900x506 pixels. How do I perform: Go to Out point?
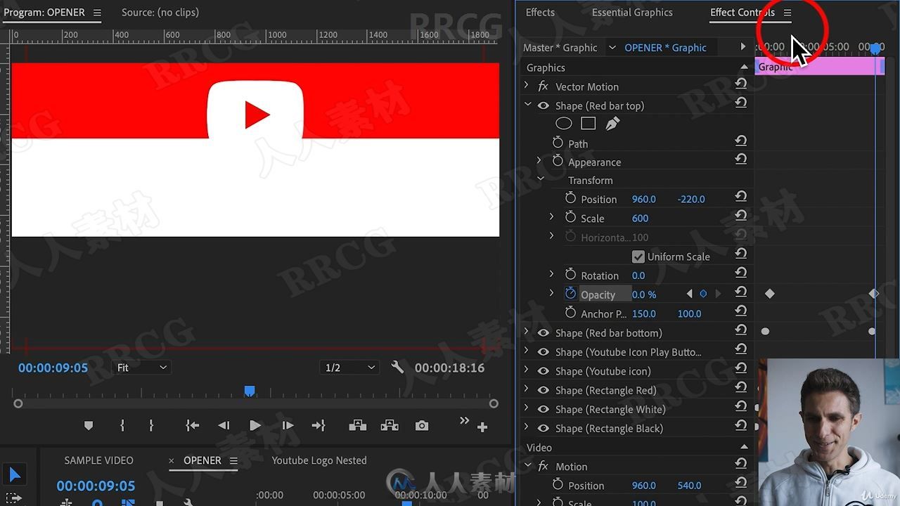[319, 426]
